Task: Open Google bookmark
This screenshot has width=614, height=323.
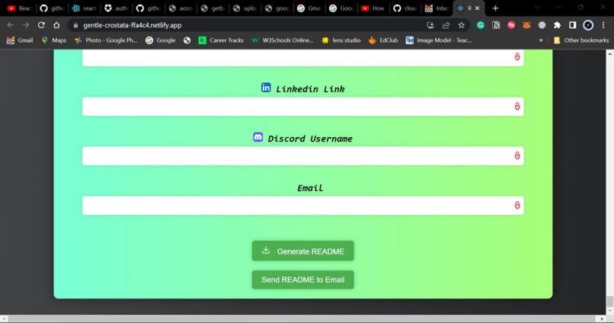Action: (161, 40)
